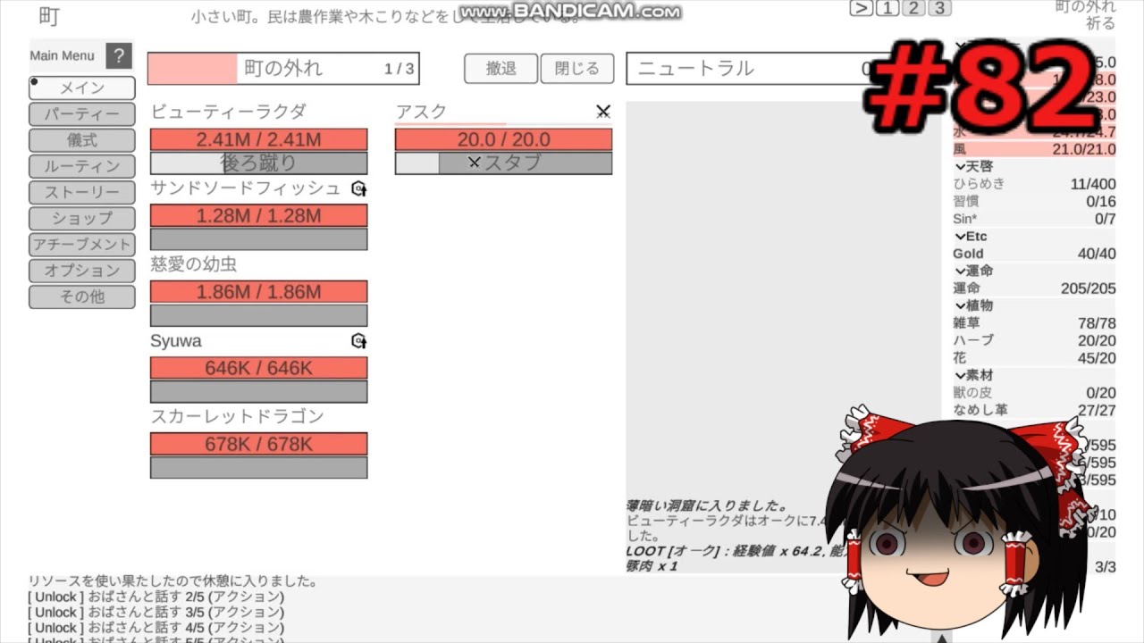1144x643 pixels.
Task: Click the 祈る action text
Action: coord(1101,23)
